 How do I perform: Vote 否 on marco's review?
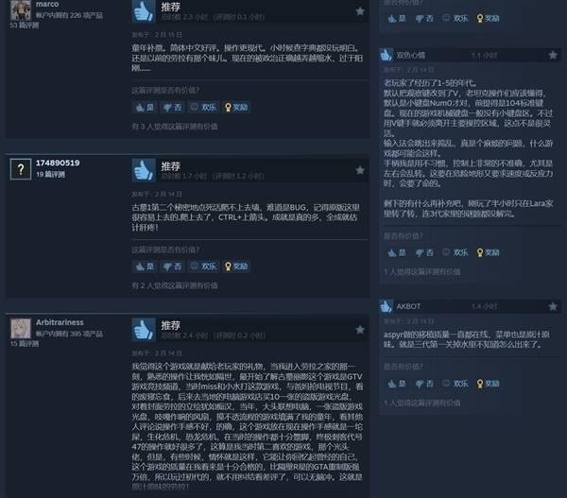coord(172,108)
